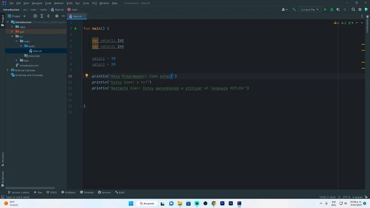This screenshot has width=370, height=208.
Task: Click the UTF-8 encoding in status bar
Action: tap(346, 197)
